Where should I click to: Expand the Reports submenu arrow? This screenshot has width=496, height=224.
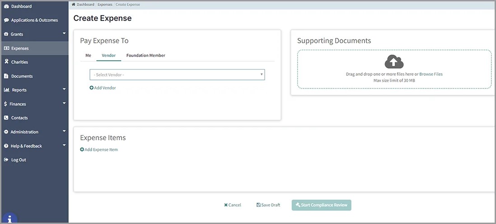(x=64, y=89)
